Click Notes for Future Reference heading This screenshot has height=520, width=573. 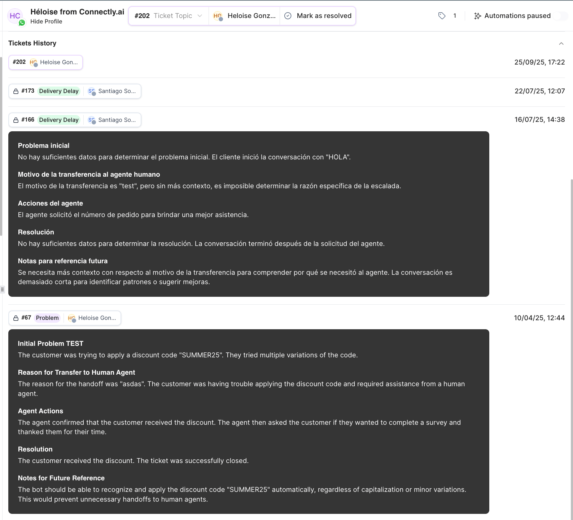(61, 478)
